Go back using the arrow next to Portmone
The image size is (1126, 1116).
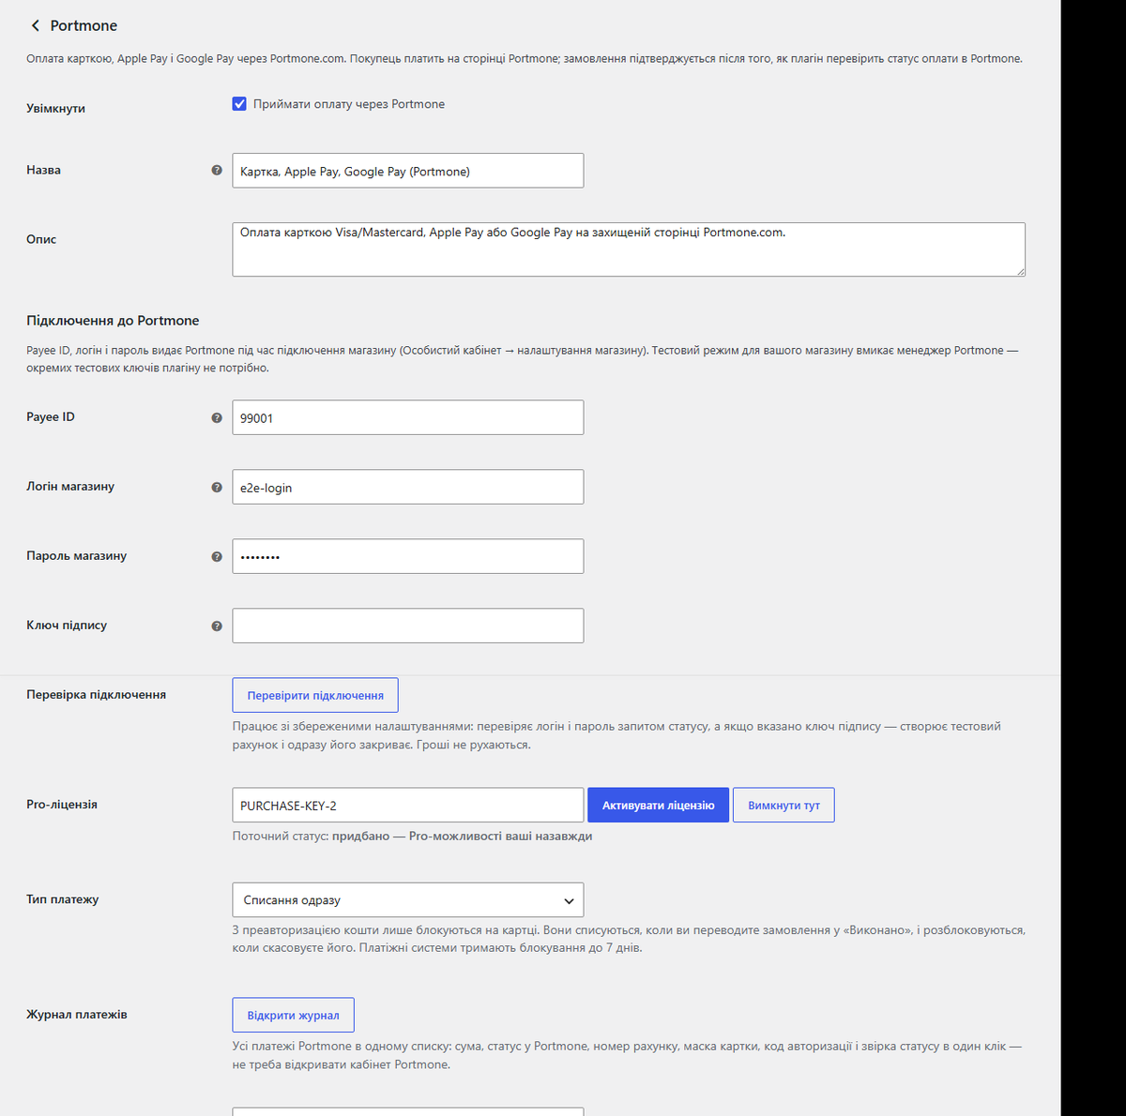coord(36,25)
